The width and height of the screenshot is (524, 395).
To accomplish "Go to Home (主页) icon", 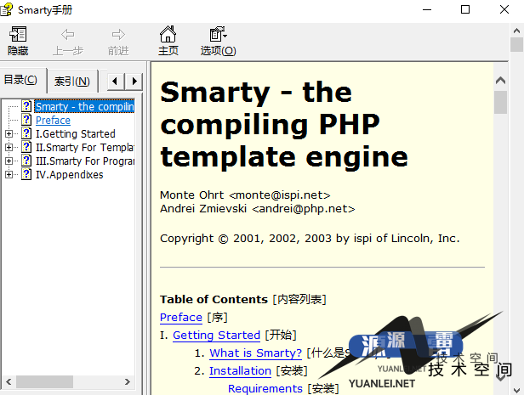I will (168, 34).
